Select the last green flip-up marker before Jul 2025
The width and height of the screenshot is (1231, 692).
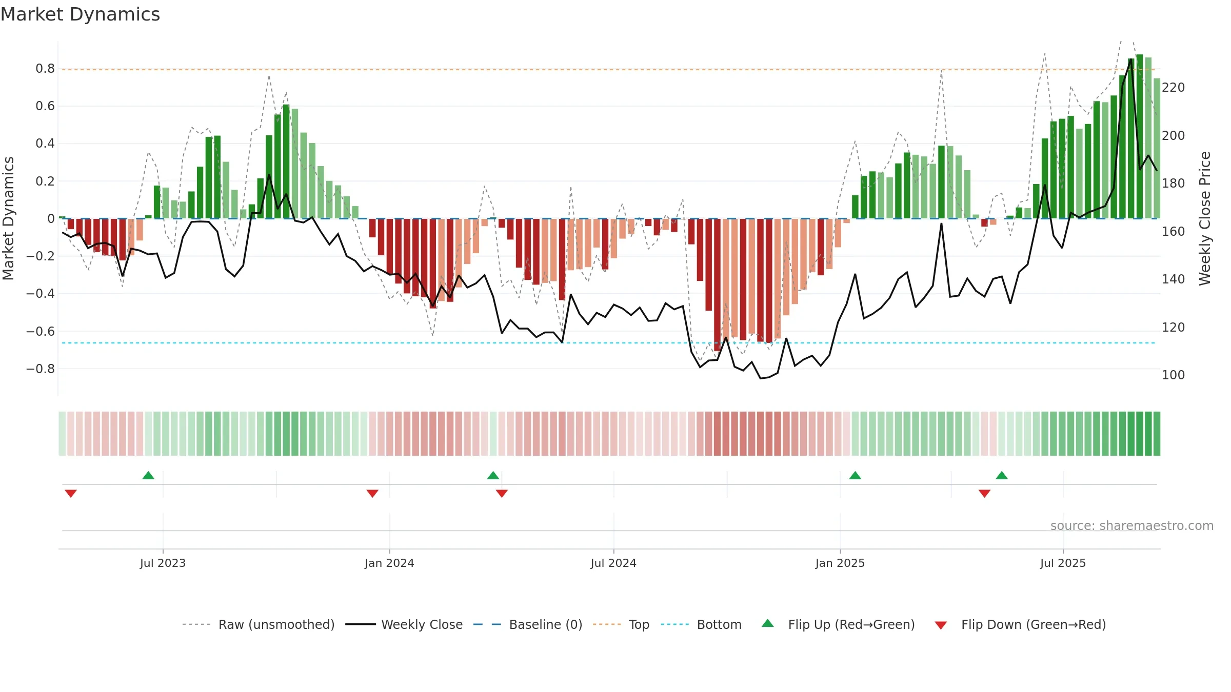click(1002, 475)
